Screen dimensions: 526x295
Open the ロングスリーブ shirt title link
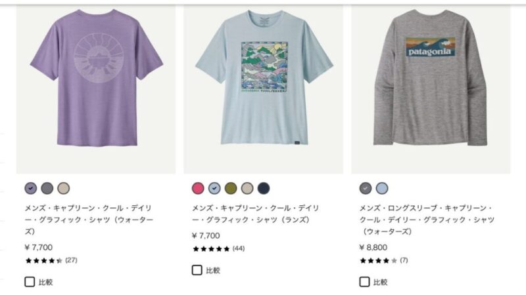pos(427,220)
